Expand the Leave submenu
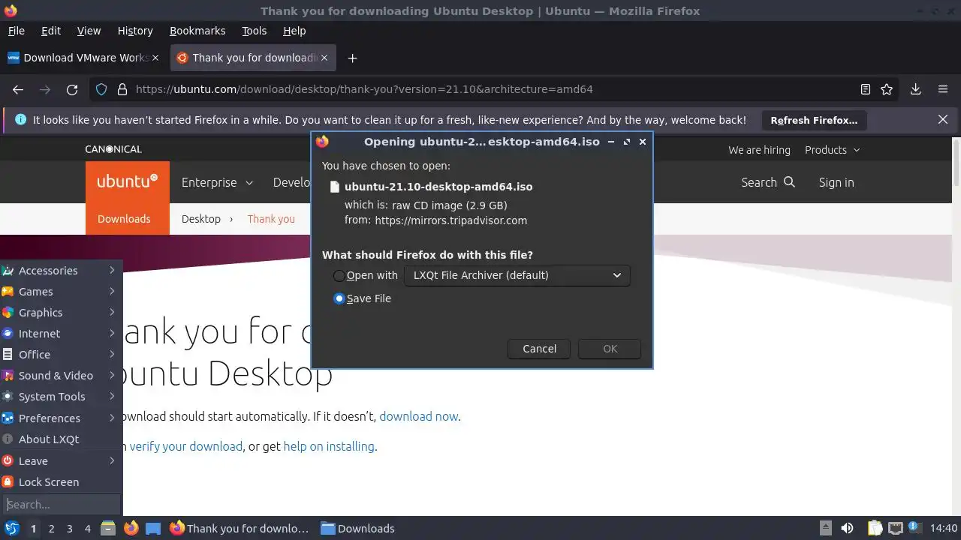The width and height of the screenshot is (961, 540). [x=62, y=461]
